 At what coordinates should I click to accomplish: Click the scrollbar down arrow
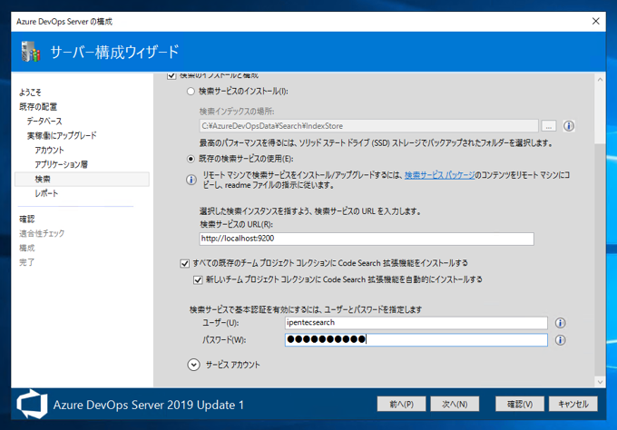600,382
